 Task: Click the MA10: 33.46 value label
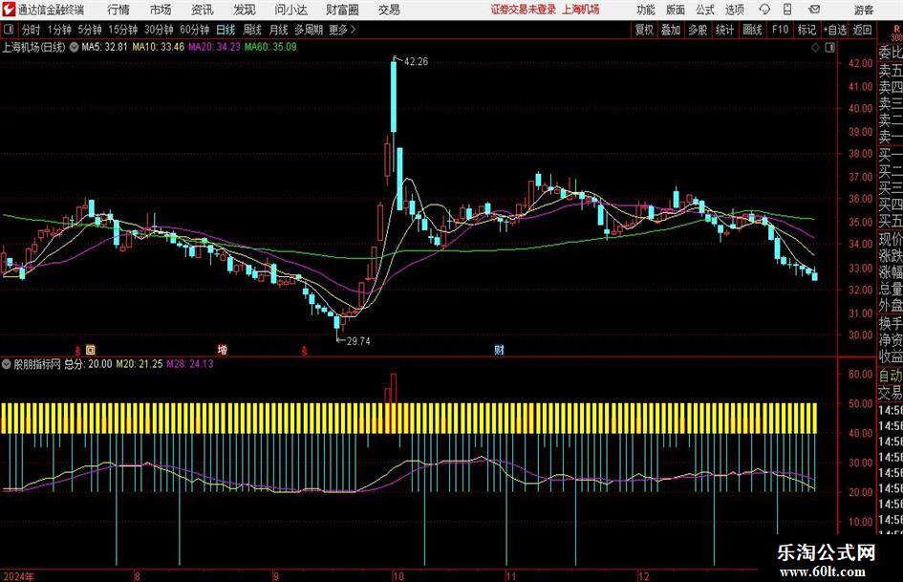(x=159, y=47)
